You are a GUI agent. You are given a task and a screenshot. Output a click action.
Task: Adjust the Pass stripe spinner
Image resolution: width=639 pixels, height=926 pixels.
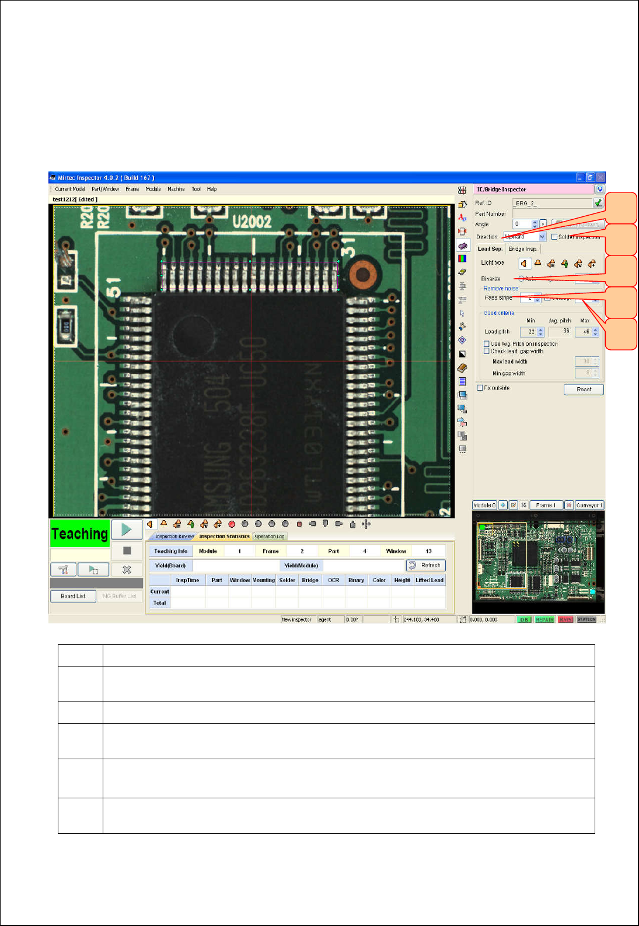point(537,298)
